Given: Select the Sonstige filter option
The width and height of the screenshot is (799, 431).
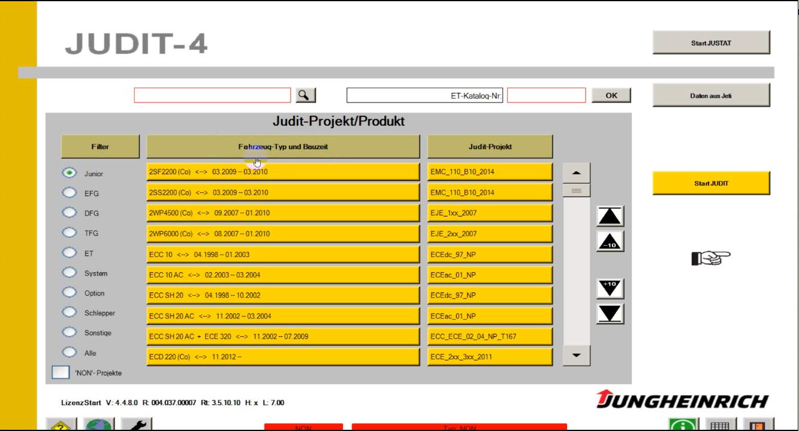Looking at the screenshot, I should click(70, 333).
